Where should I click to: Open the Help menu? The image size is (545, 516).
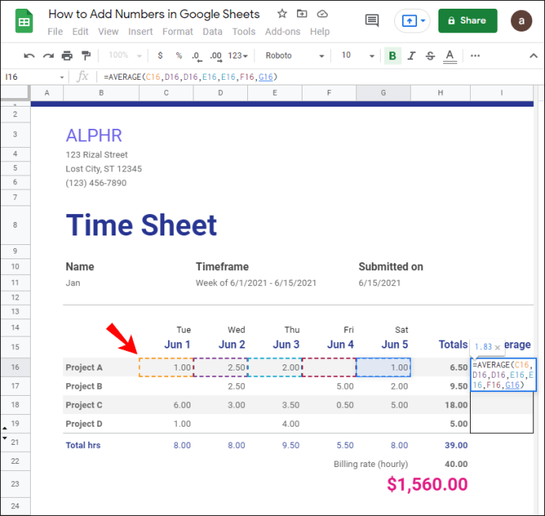(x=320, y=32)
